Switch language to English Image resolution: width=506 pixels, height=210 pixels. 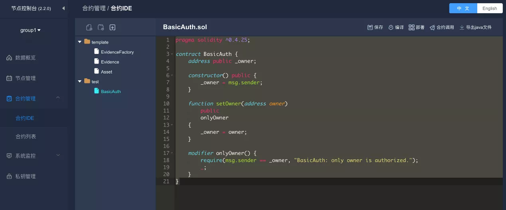pyautogui.click(x=490, y=8)
